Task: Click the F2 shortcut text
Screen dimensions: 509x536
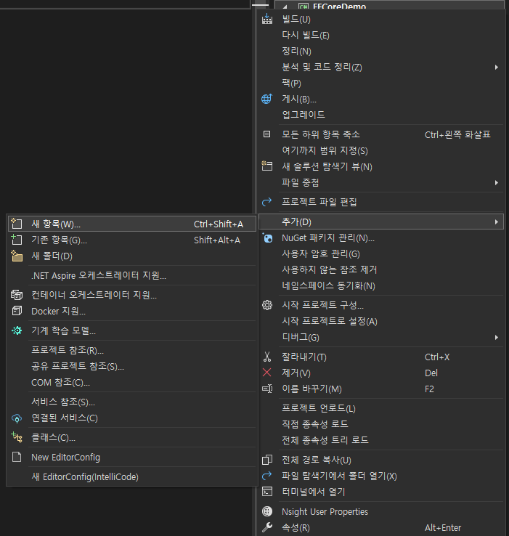Action: (429, 389)
